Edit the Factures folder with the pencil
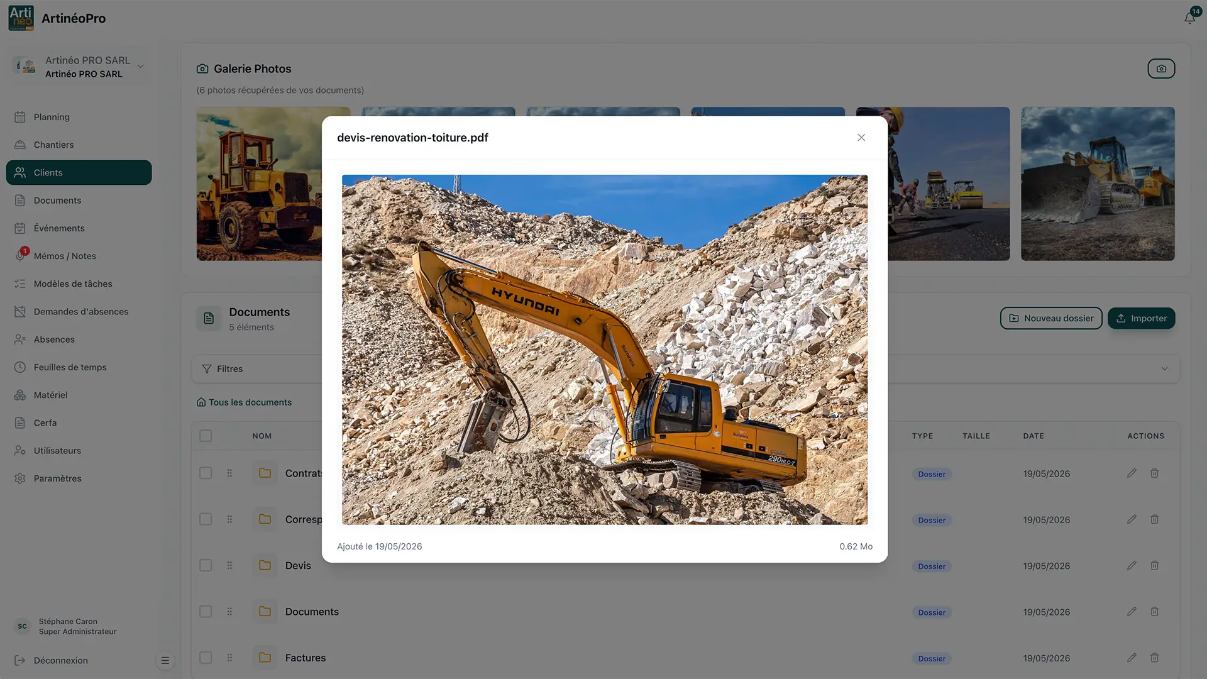 pos(1132,658)
